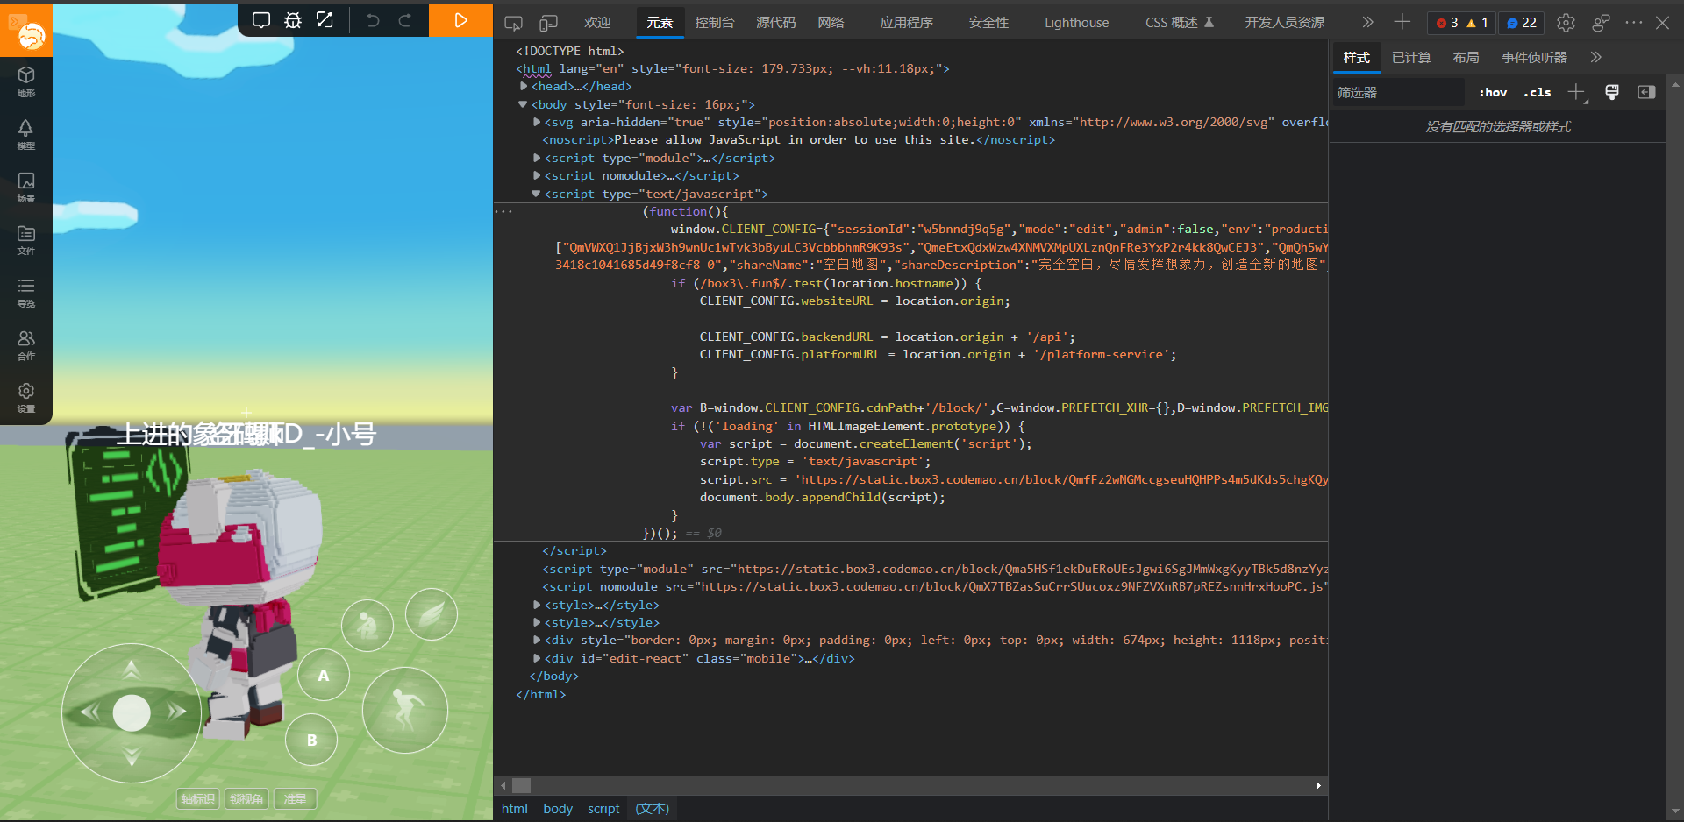Viewport: 1684px width, 822px height.
Task: Switch to the Lighthouse tab
Action: (1076, 23)
